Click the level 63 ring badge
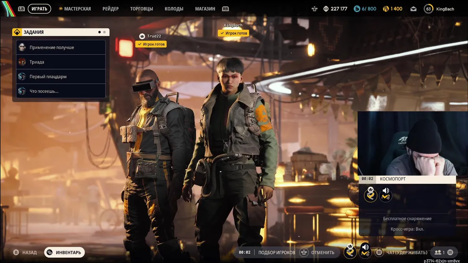 tap(429, 9)
